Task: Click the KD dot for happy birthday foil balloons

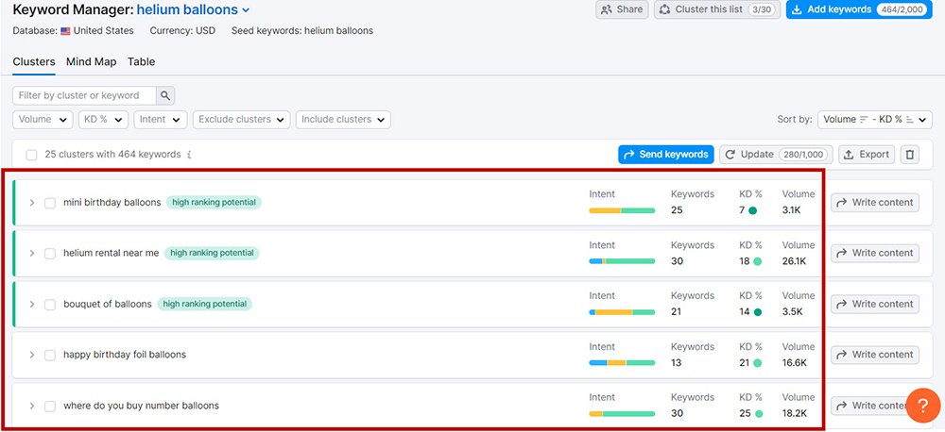Action: point(757,363)
